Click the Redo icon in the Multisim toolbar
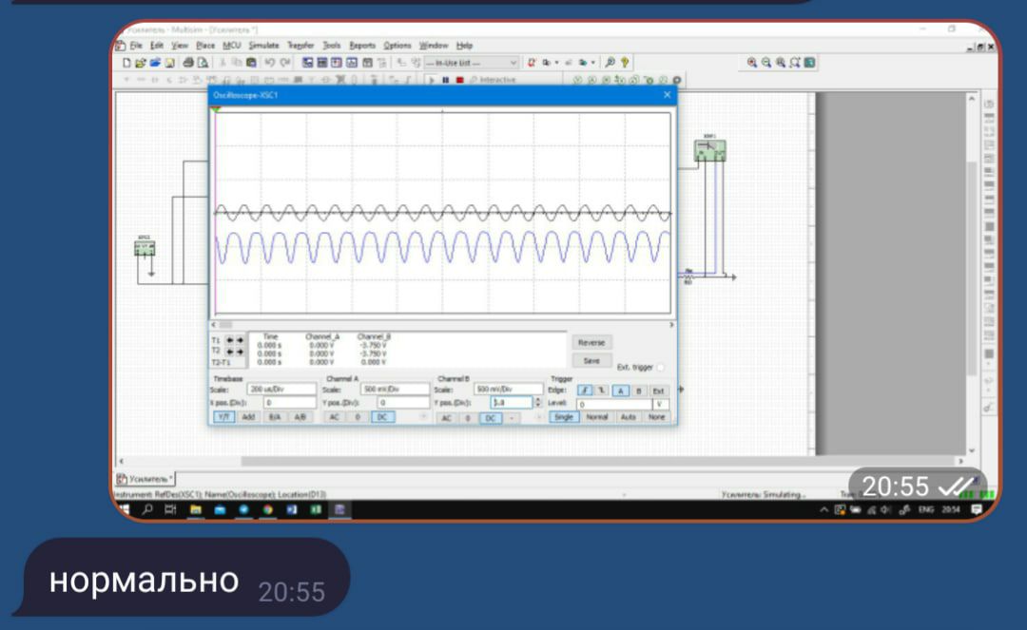 (285, 63)
